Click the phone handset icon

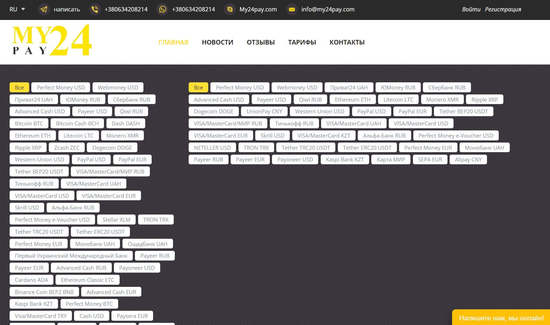95,9
